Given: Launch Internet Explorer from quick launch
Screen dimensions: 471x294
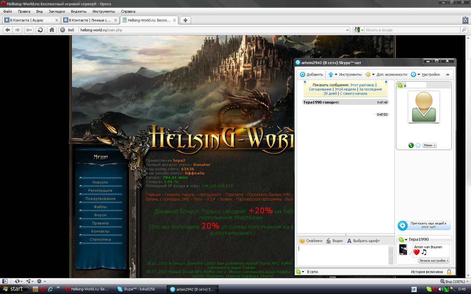Looking at the screenshot, I should [50, 289].
